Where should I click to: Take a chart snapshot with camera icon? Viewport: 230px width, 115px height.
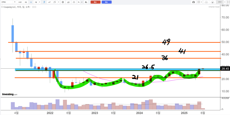pos(193,2)
